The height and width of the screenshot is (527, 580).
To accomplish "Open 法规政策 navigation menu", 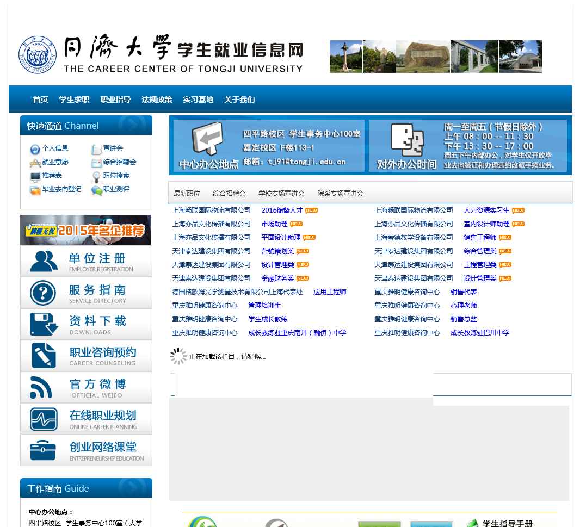I will [157, 100].
